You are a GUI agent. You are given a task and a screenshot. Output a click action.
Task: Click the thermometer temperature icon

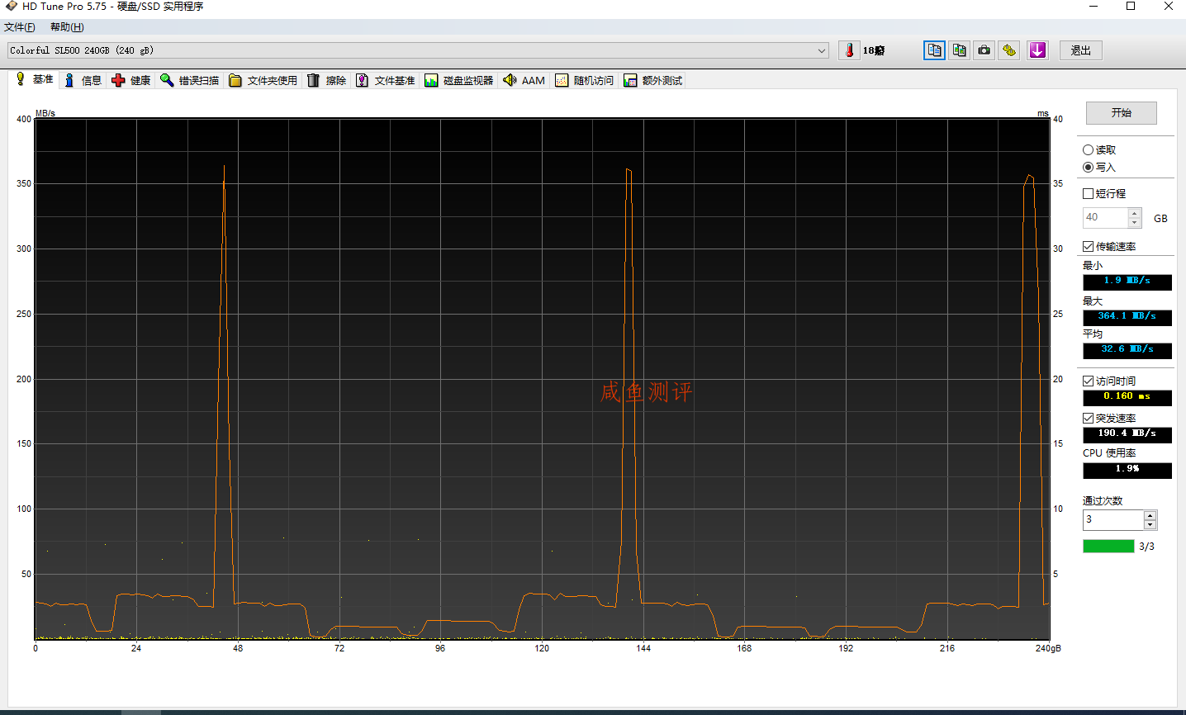(849, 50)
